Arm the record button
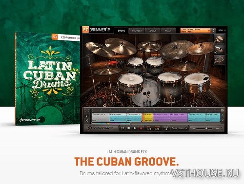 (x=141, y=129)
